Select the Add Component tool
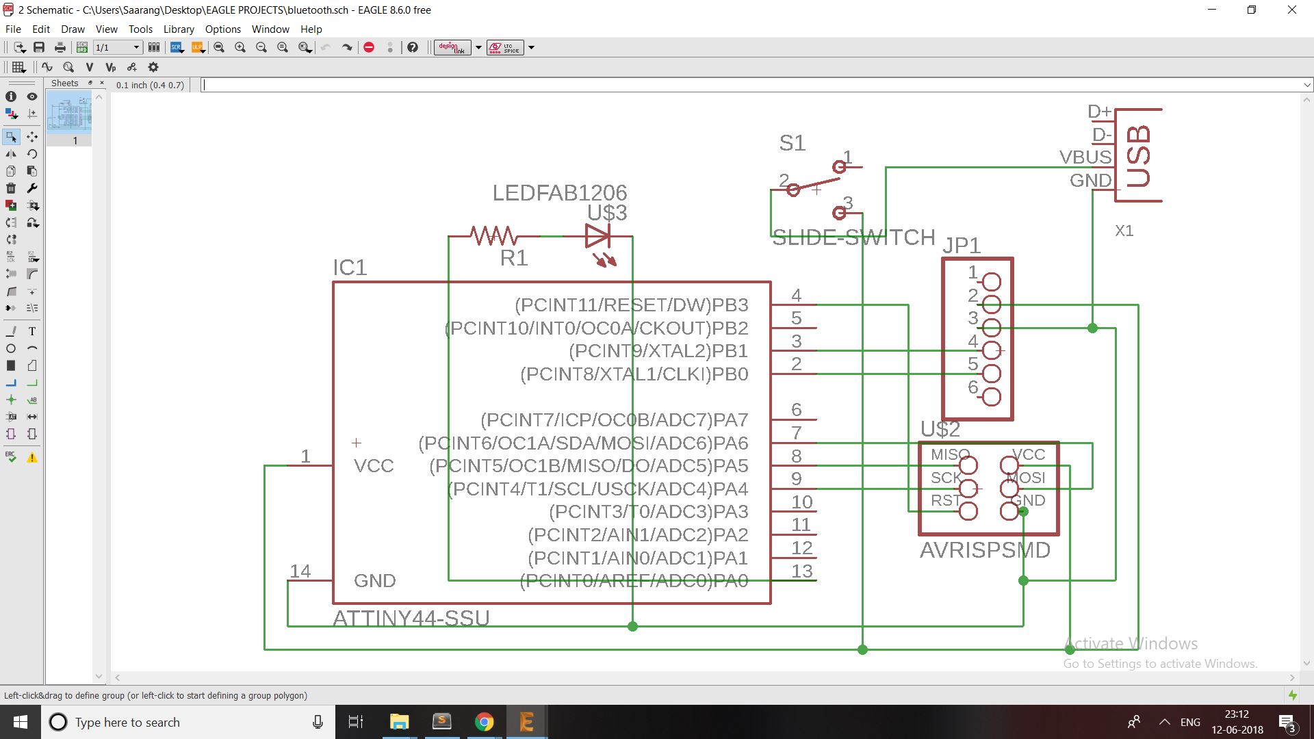 (x=12, y=205)
